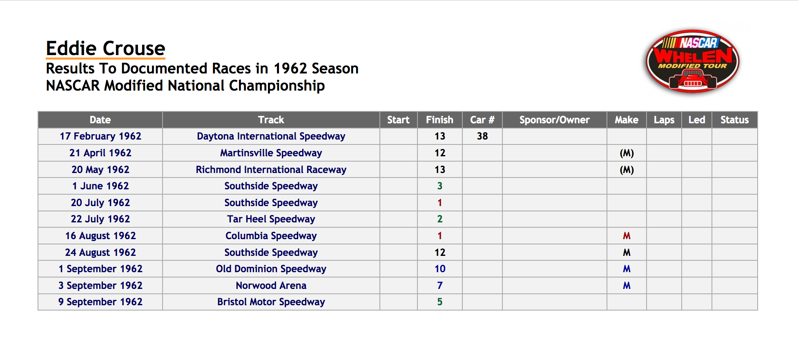Open the Bristol Motor Speedway link

click(271, 302)
